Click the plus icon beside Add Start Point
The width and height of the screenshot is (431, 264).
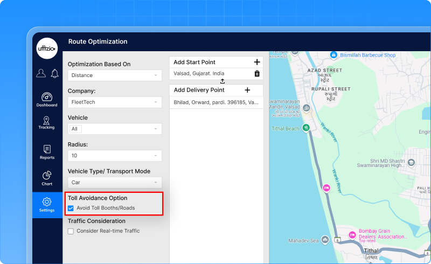pos(257,62)
